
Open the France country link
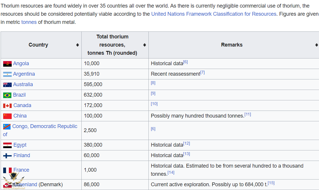(21, 170)
